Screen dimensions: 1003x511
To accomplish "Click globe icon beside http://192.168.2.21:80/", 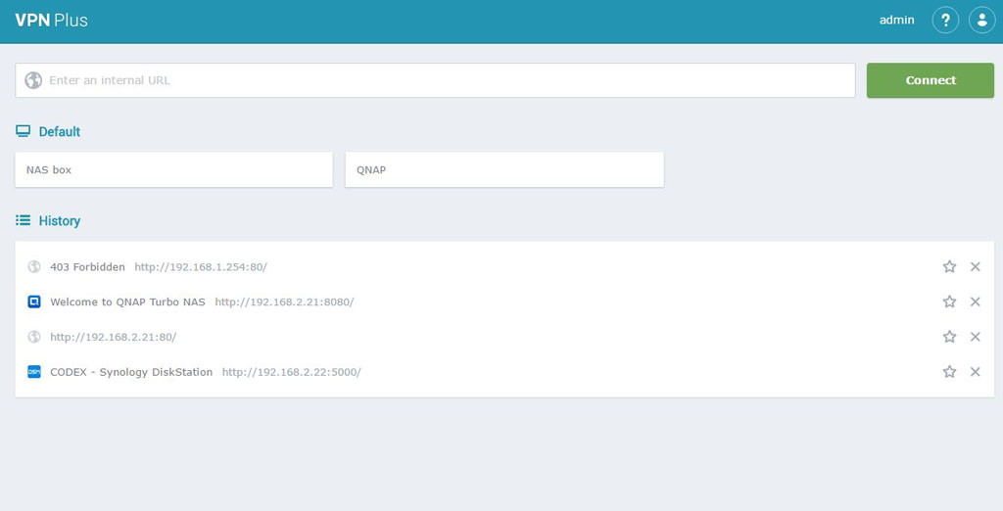I will point(34,337).
